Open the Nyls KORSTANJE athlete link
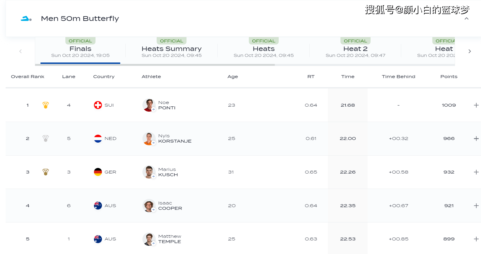The width and height of the screenshot is (481, 254). (x=175, y=138)
